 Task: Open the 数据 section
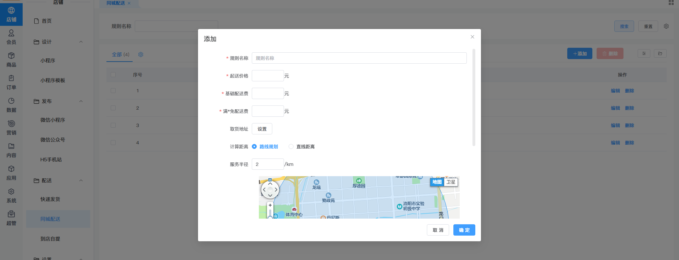[x=11, y=105]
